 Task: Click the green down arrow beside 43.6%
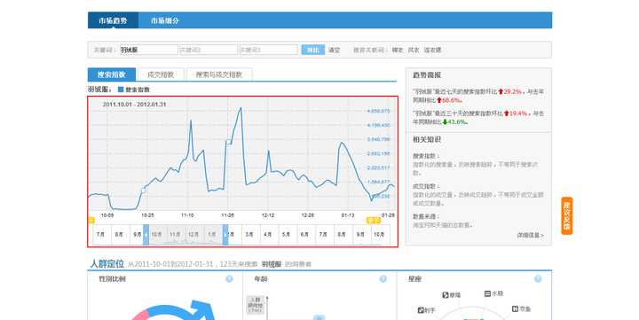point(445,121)
